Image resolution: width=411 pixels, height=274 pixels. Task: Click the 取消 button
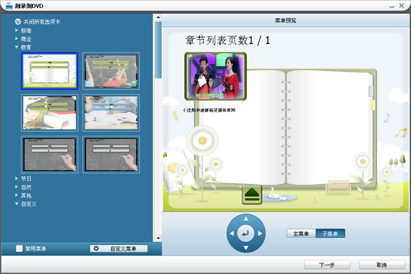381,265
